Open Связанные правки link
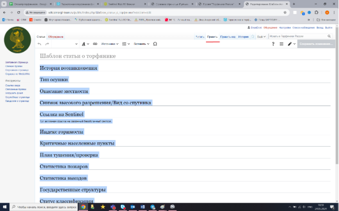This screenshot has height=211, width=339. [x=16, y=89]
